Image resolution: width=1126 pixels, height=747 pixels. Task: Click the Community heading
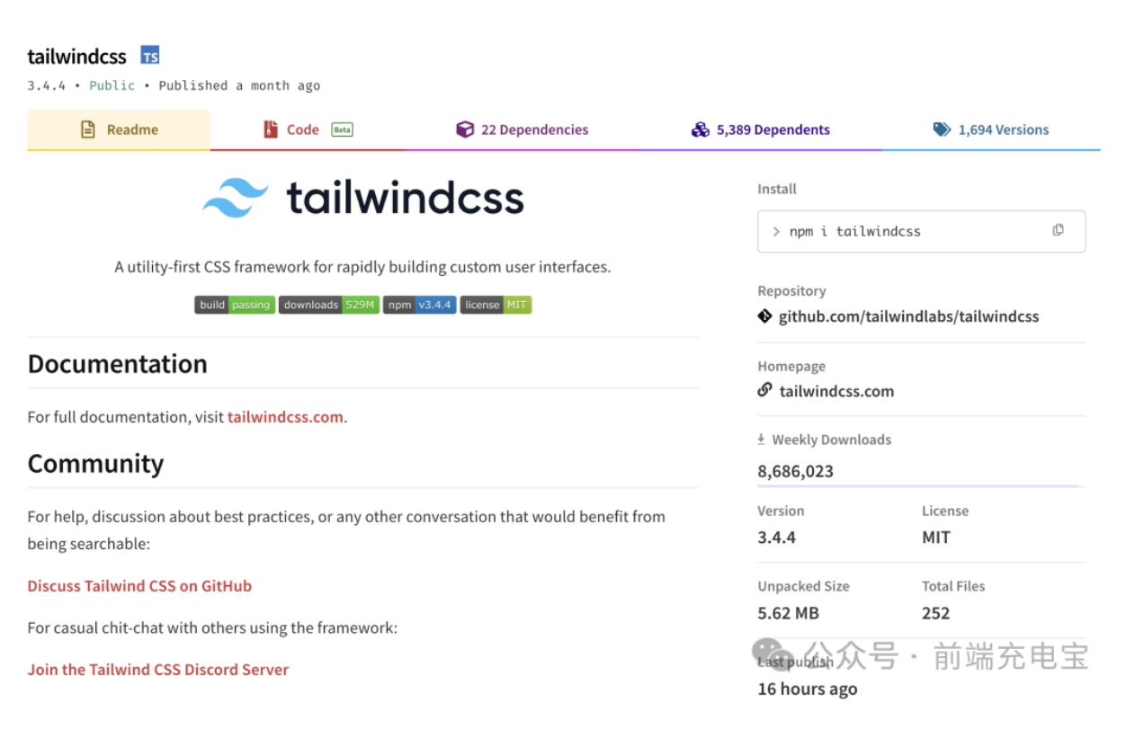click(x=95, y=464)
